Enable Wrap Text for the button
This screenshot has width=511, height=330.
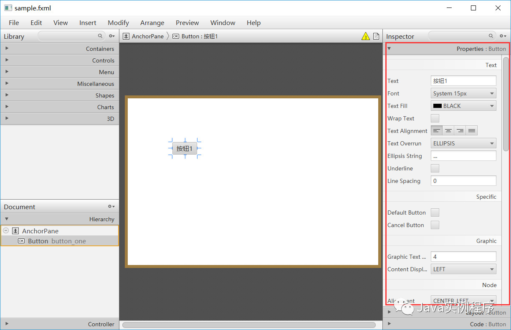pos(435,118)
